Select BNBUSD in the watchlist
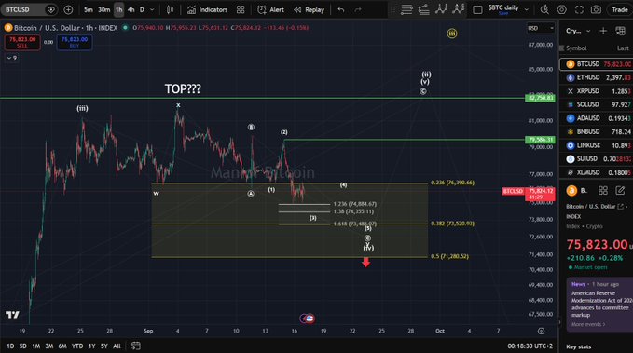This screenshot has width=633, height=353. coord(597,131)
